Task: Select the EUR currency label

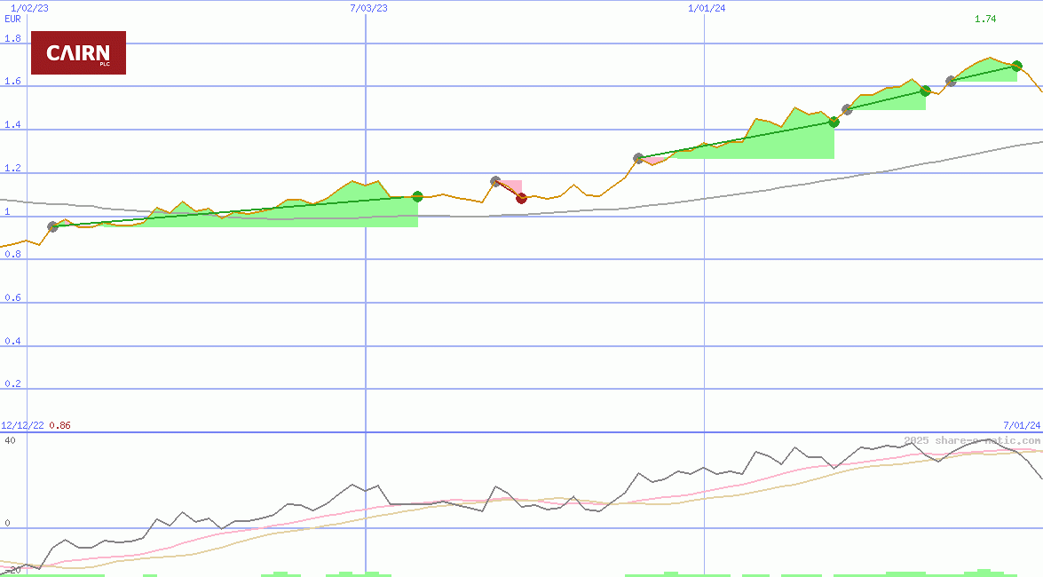Action: tap(12, 19)
